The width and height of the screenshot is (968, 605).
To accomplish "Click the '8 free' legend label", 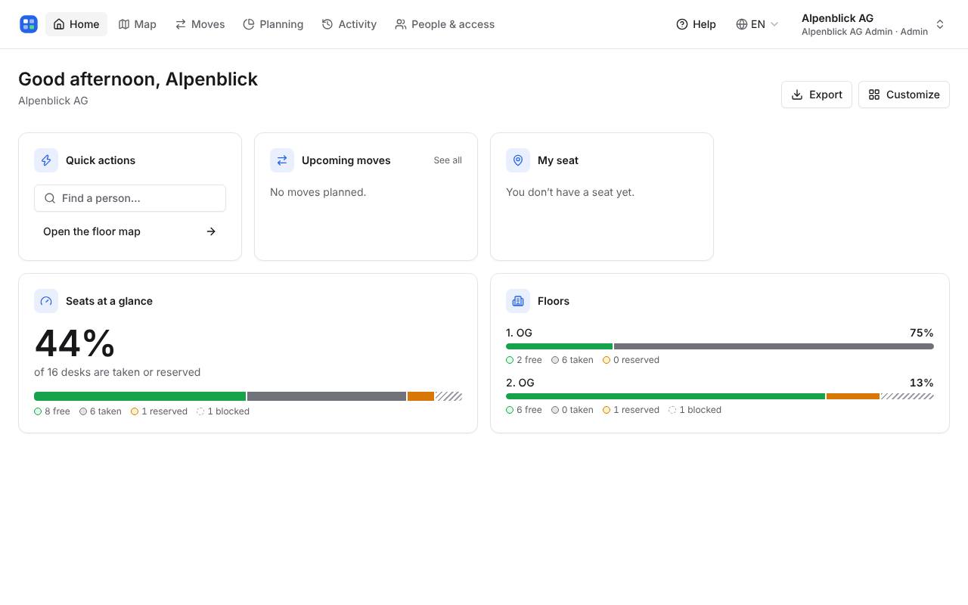I will click(x=52, y=411).
